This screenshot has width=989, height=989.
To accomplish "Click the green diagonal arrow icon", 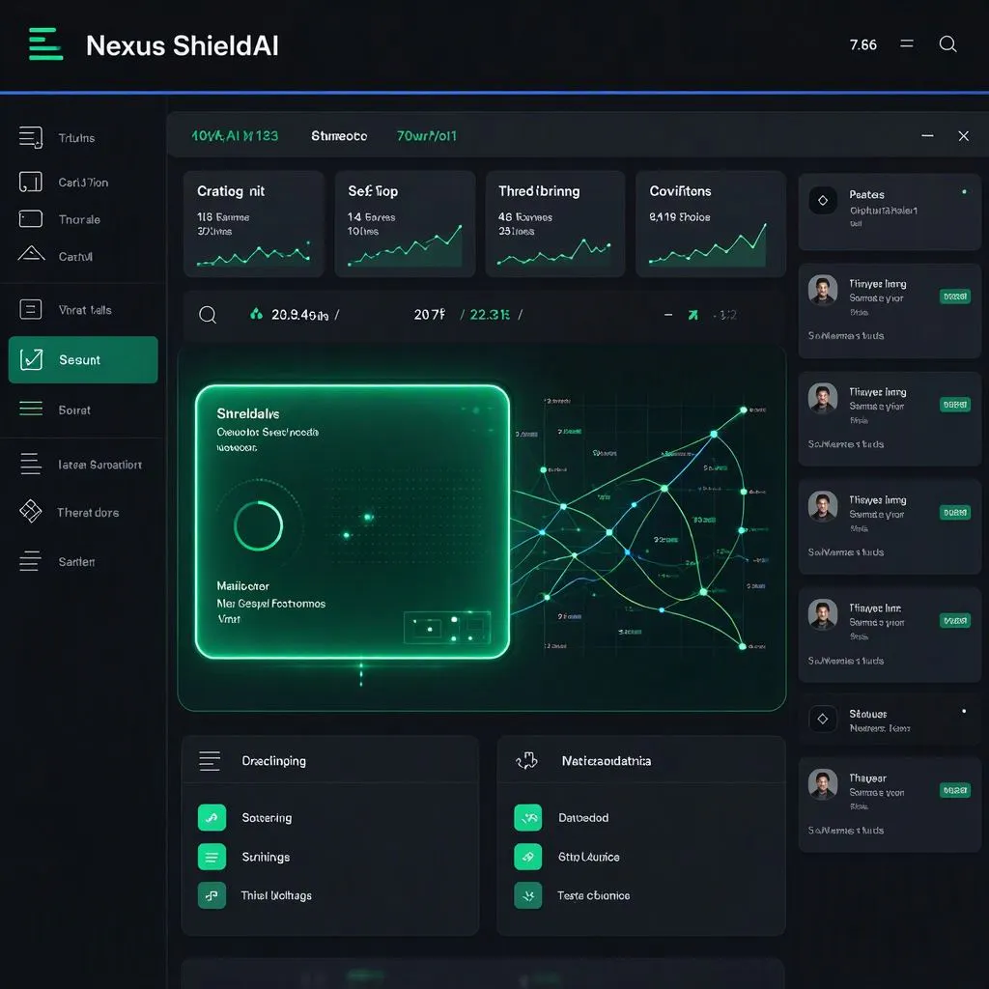I will [x=693, y=314].
